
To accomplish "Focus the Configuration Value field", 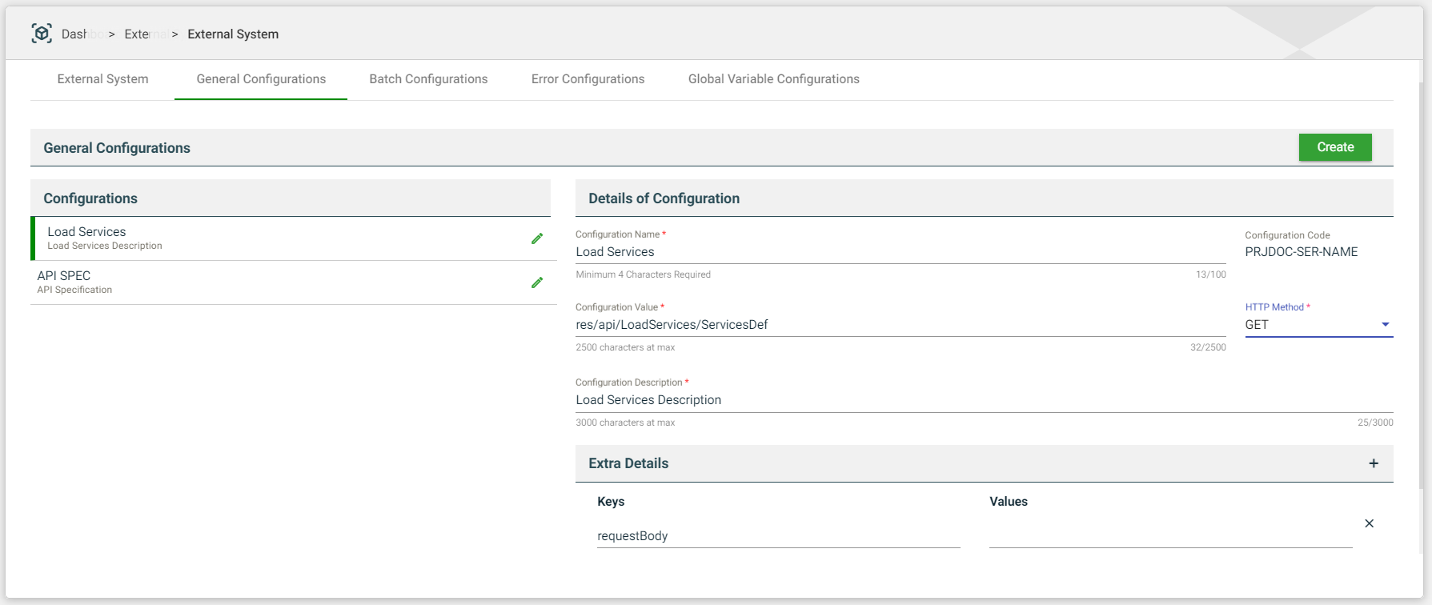I will tap(900, 325).
